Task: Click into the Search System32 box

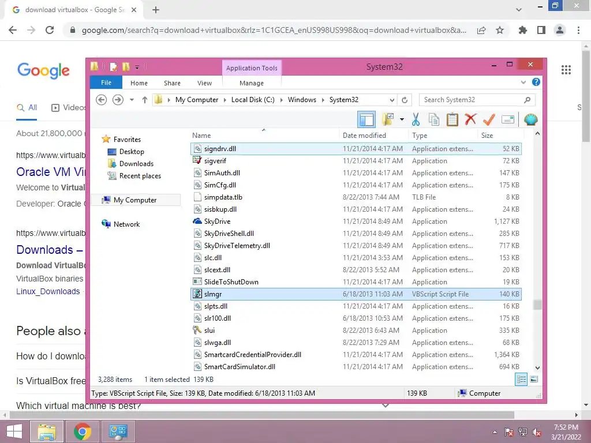Action: (x=472, y=100)
